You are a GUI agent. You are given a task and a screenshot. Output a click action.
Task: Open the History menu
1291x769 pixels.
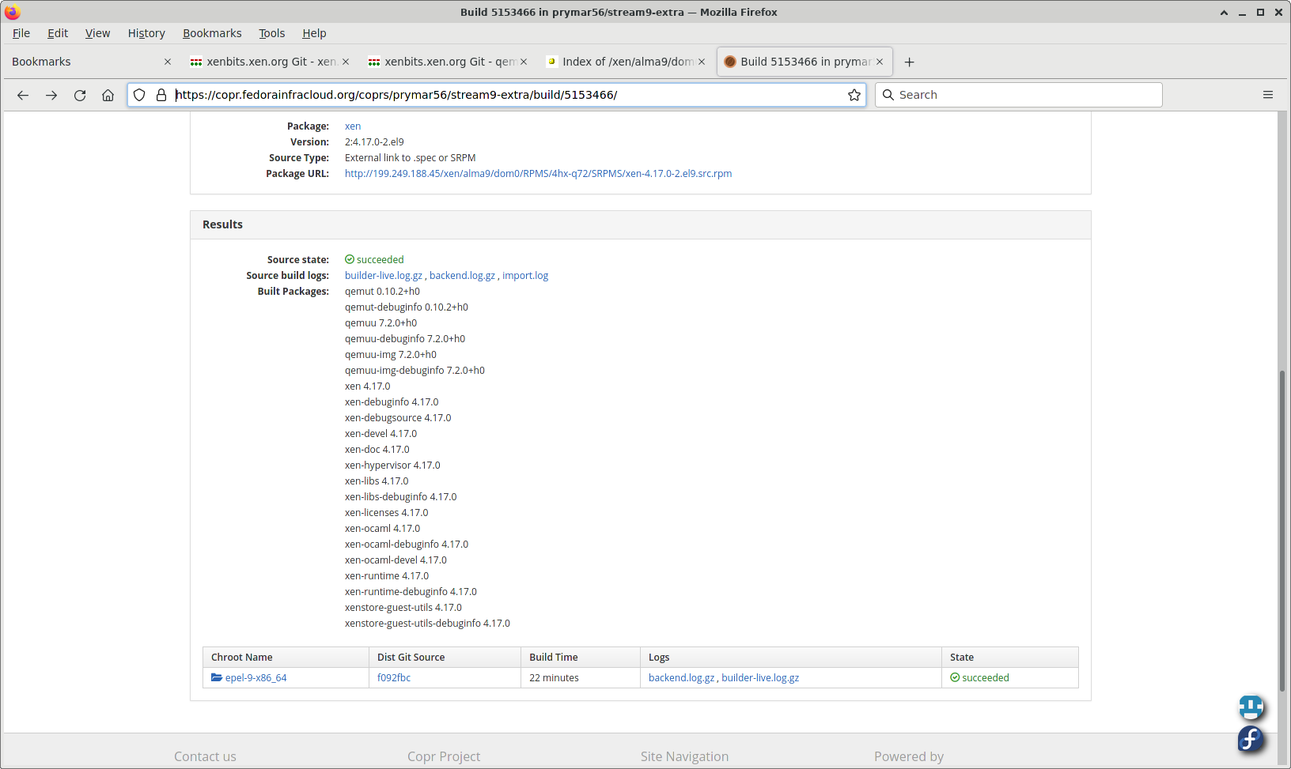point(146,33)
